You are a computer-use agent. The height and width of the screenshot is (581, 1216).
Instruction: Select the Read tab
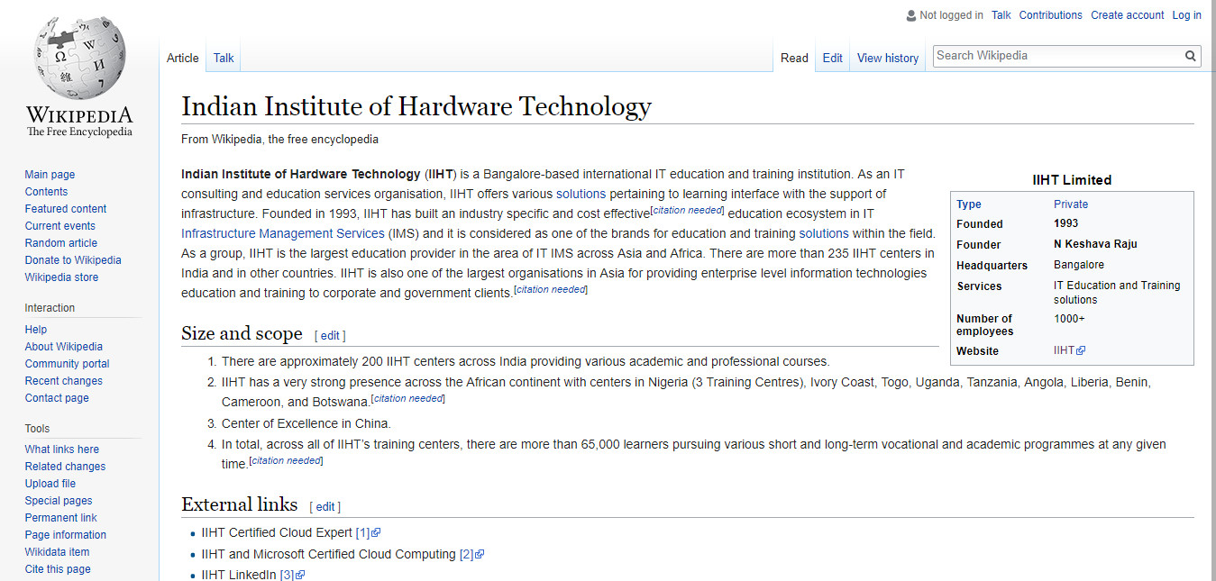[x=794, y=58]
